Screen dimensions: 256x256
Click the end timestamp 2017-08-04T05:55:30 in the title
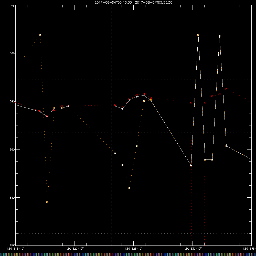(154, 3)
